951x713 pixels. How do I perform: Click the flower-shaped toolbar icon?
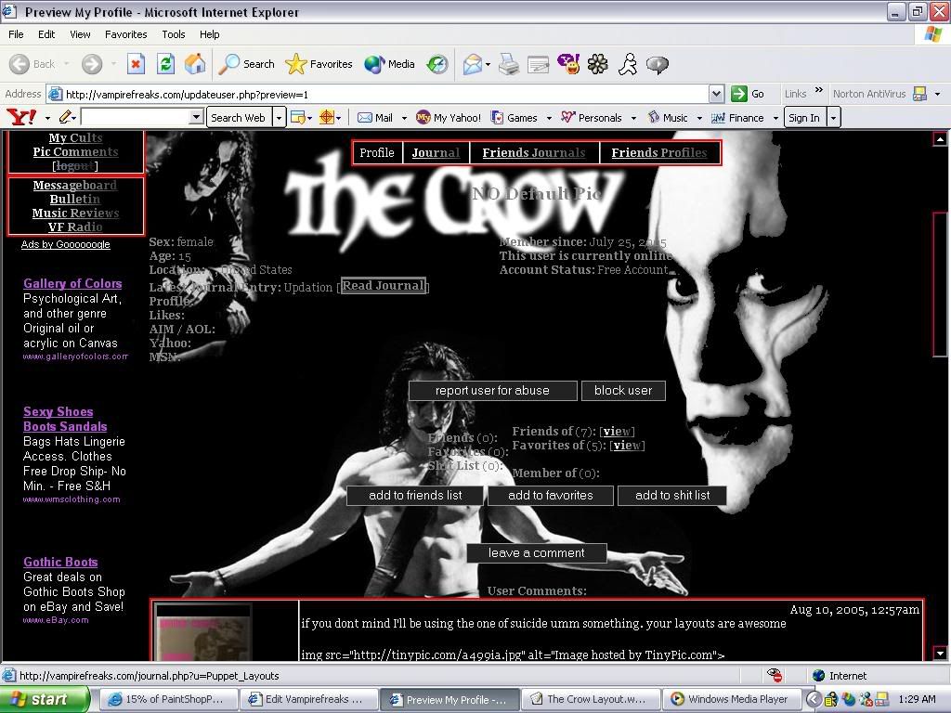tap(597, 64)
